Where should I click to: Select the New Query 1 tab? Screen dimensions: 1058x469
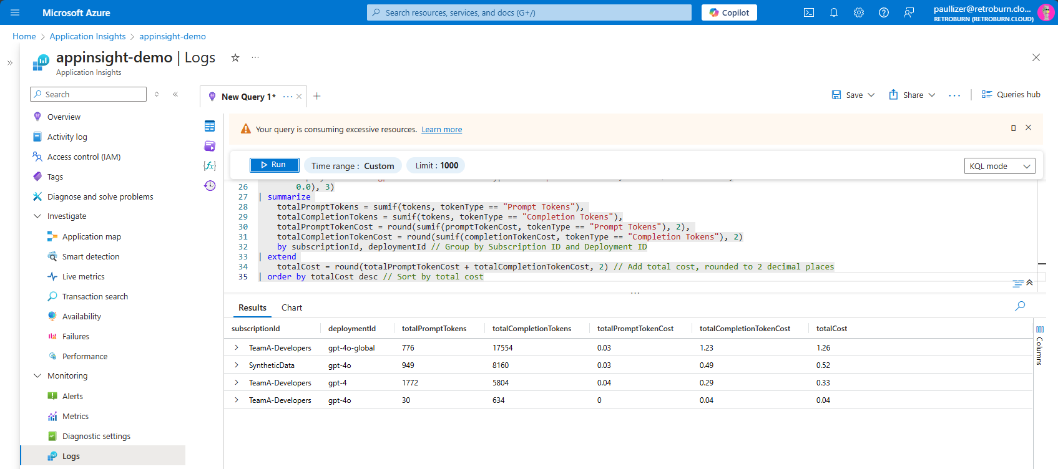coord(248,97)
